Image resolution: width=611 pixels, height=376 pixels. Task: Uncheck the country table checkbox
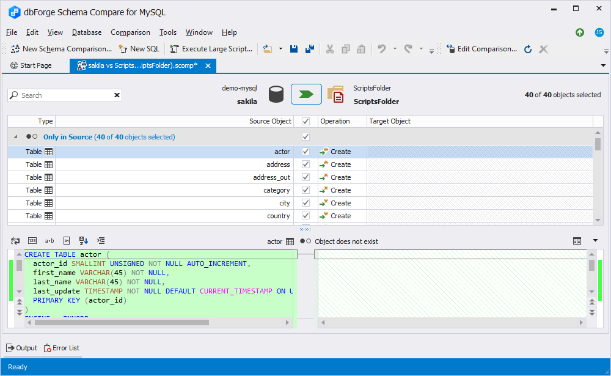pos(306,216)
